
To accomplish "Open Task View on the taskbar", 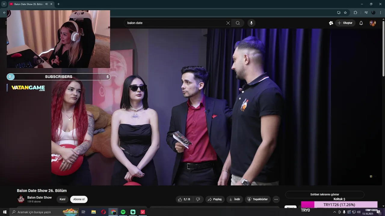I will [83, 212].
